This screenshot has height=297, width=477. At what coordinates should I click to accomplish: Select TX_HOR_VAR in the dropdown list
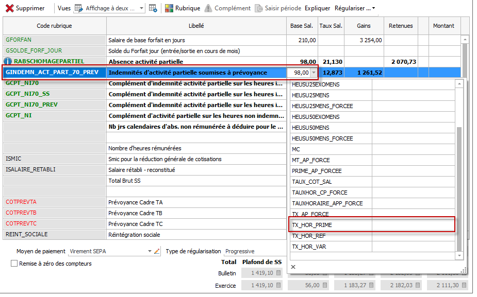(x=371, y=247)
